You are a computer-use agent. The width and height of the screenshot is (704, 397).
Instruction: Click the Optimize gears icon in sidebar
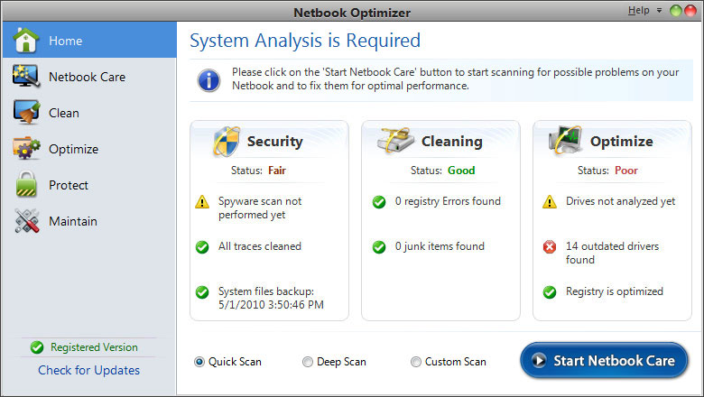point(26,149)
